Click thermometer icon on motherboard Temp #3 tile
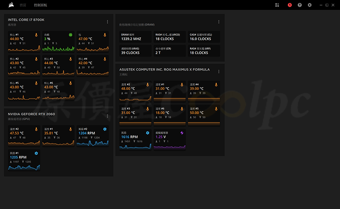 click(x=147, y=109)
